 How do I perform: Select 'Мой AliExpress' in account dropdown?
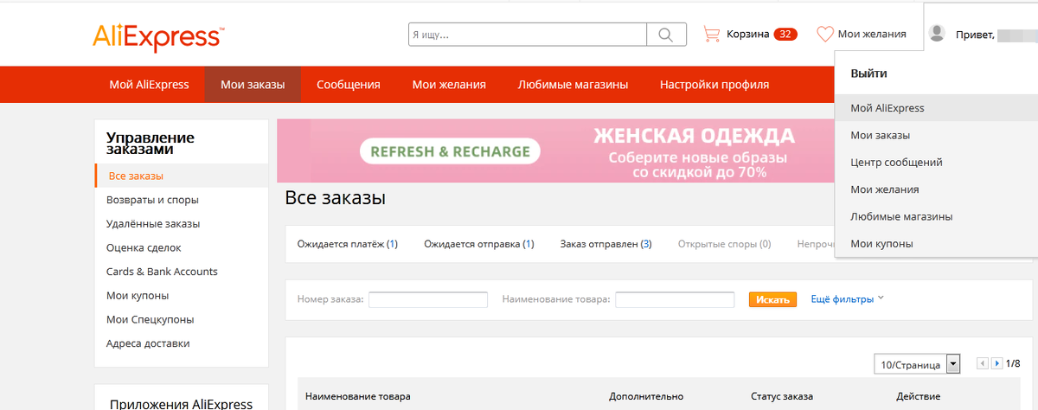coord(936,108)
